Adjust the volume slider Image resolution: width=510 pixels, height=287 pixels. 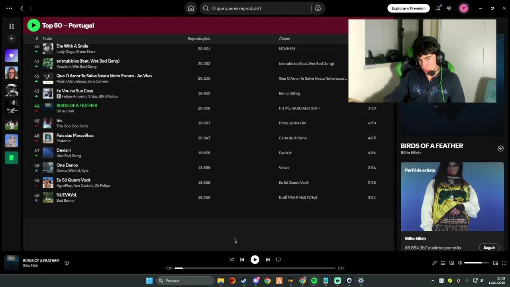tap(477, 263)
